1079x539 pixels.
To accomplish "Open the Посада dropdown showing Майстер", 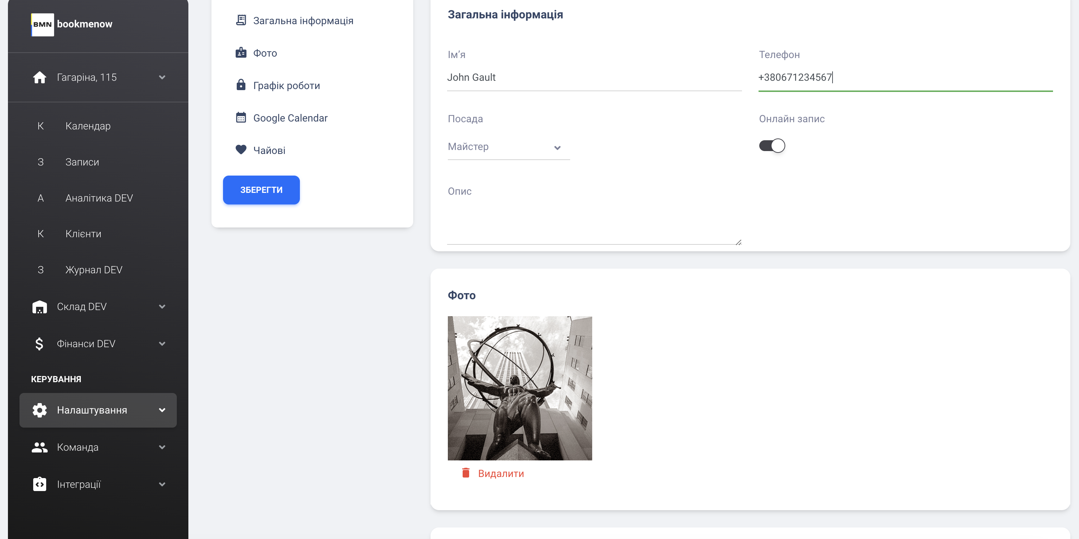I will click(508, 147).
